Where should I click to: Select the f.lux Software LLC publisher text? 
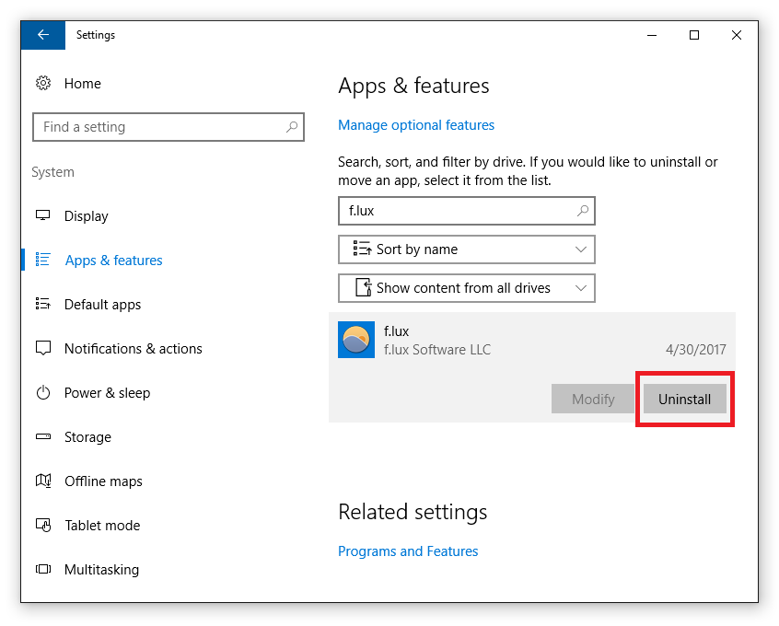click(437, 350)
